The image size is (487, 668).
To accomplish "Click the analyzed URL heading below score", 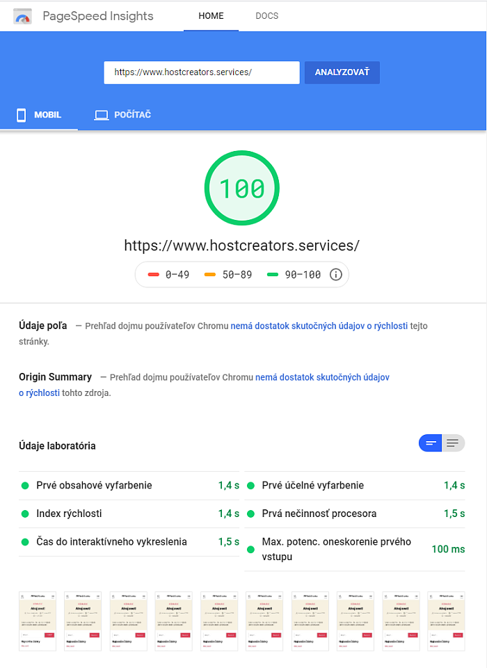I will [241, 246].
